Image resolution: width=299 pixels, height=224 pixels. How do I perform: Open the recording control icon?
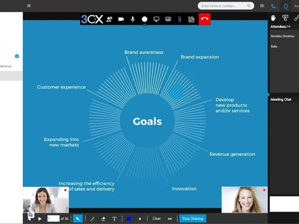point(144,19)
